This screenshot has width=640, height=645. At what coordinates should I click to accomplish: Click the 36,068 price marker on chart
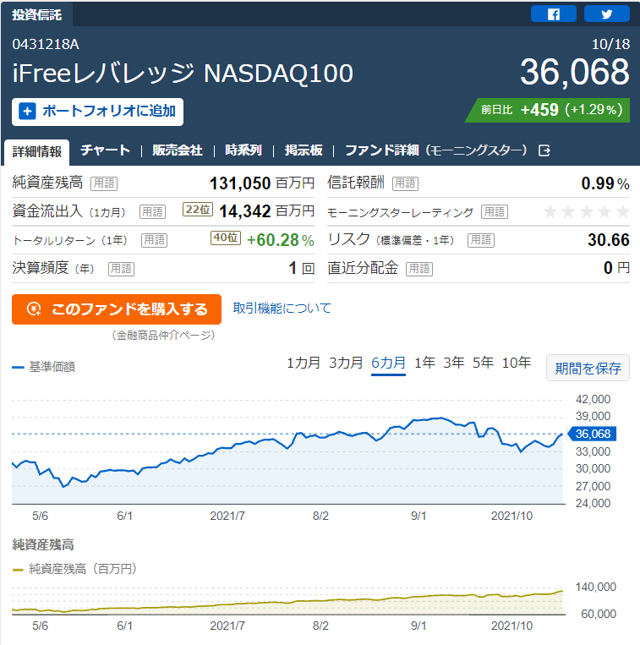tap(592, 434)
